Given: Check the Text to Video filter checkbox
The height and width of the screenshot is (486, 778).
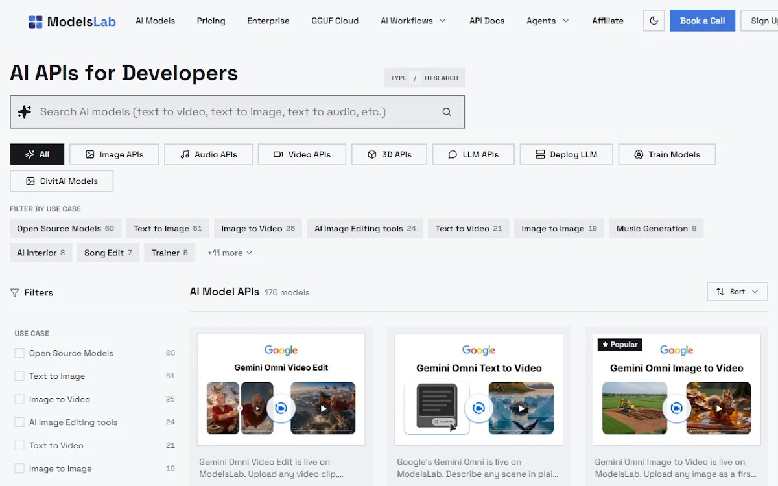Looking at the screenshot, I should click(19, 445).
